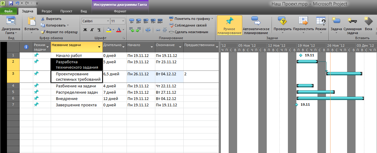Click Соблюдение связей respect links
377x153 pixels.
tap(188, 25)
